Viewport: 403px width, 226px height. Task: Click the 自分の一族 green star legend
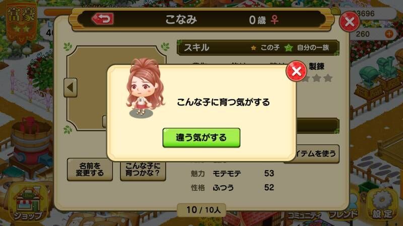307,48
